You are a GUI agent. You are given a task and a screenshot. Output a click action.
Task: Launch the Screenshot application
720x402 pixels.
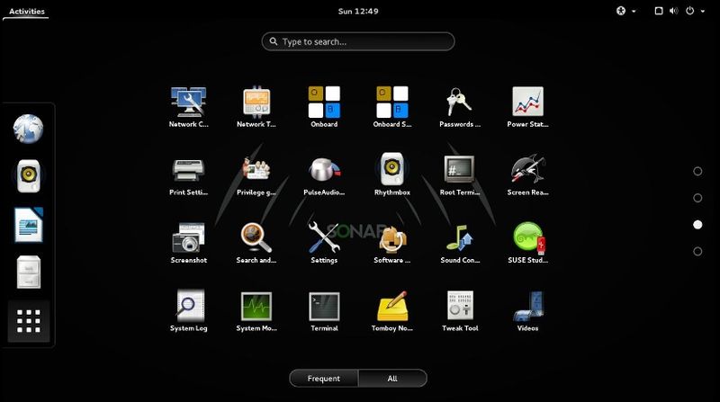click(x=188, y=242)
